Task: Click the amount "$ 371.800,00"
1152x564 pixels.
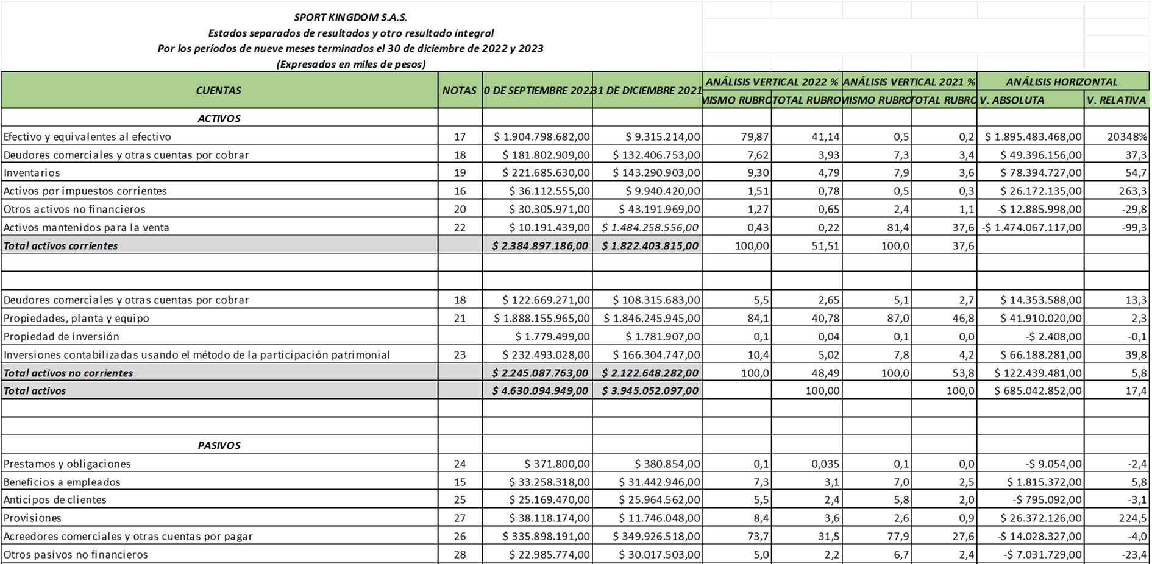Action: tap(557, 464)
